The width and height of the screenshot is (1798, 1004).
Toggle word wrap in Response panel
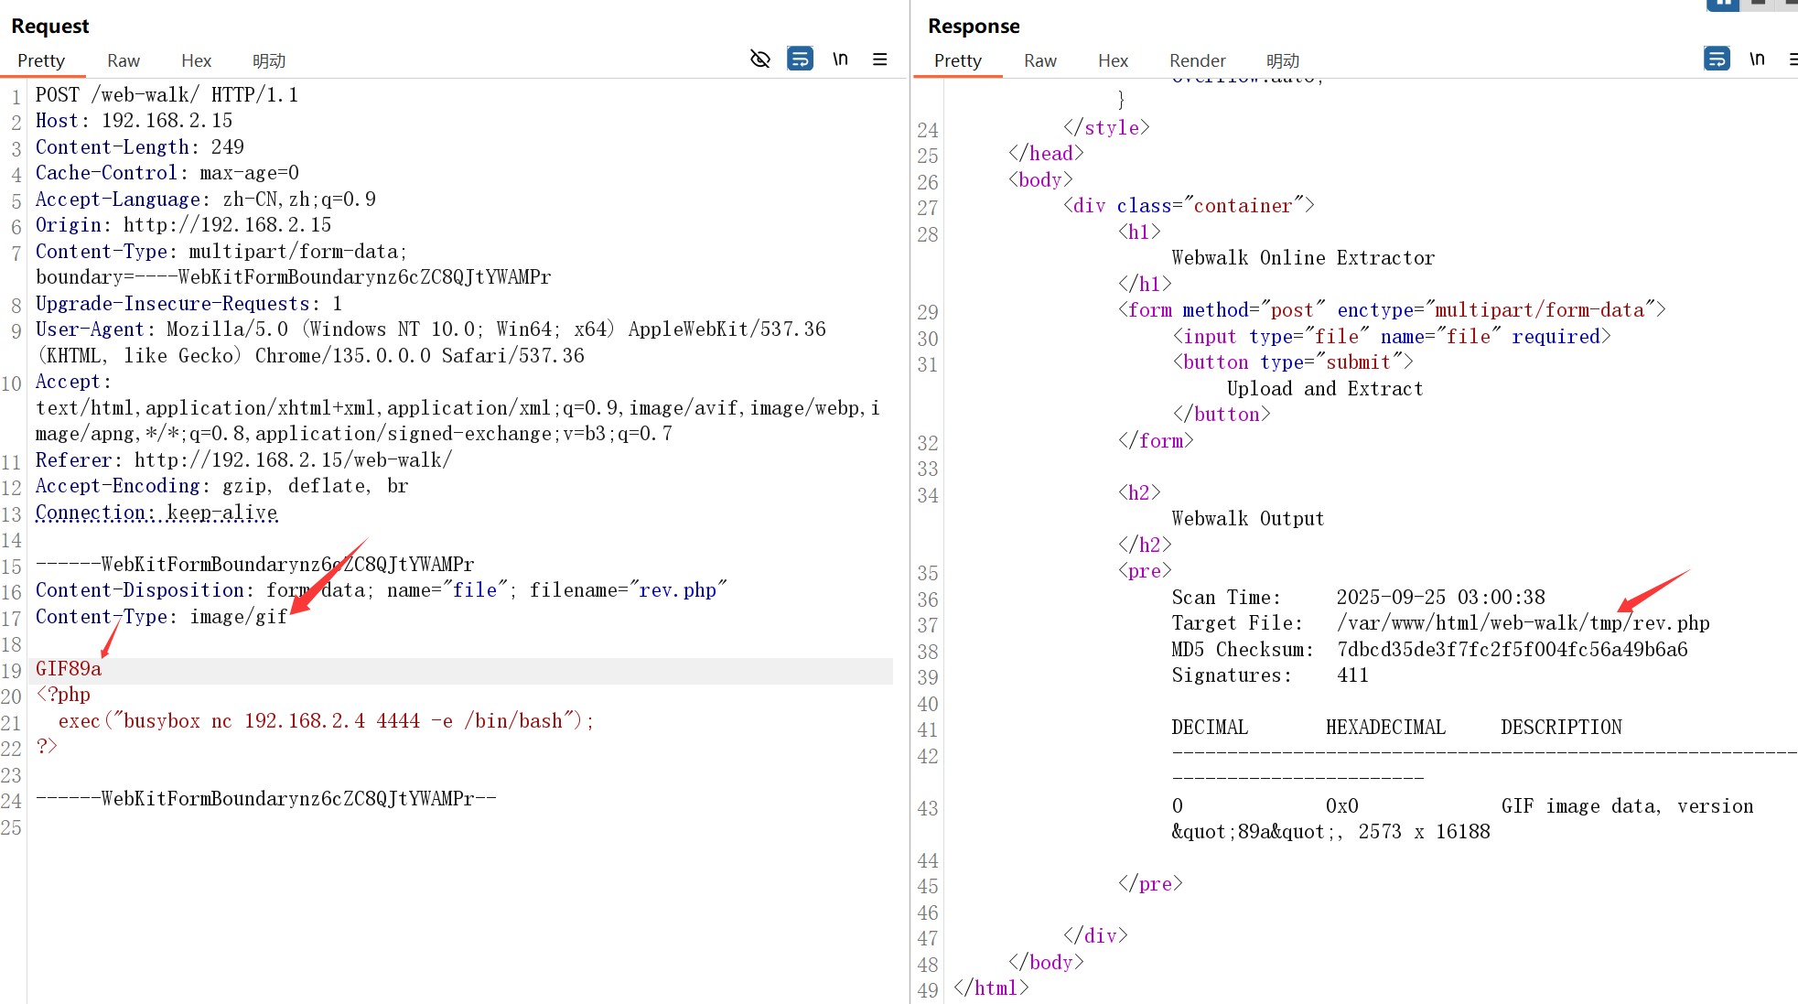pos(1717,59)
